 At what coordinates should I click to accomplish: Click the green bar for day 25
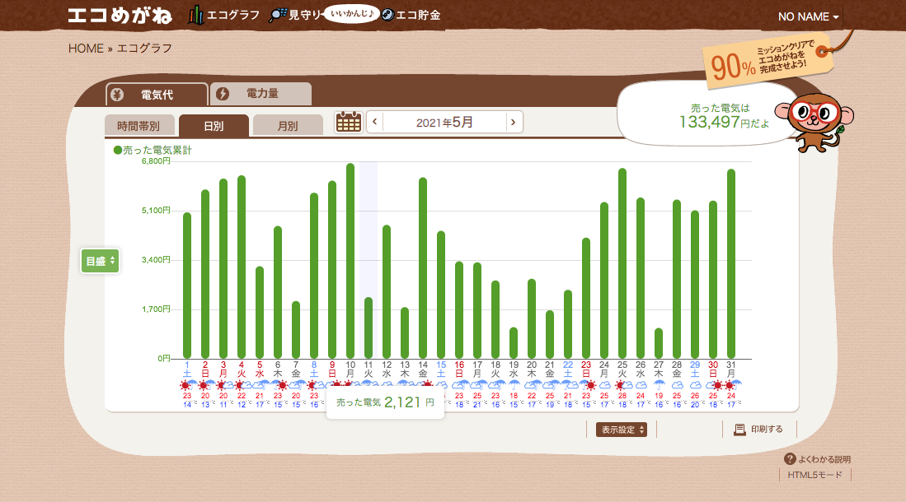pyautogui.click(x=622, y=263)
